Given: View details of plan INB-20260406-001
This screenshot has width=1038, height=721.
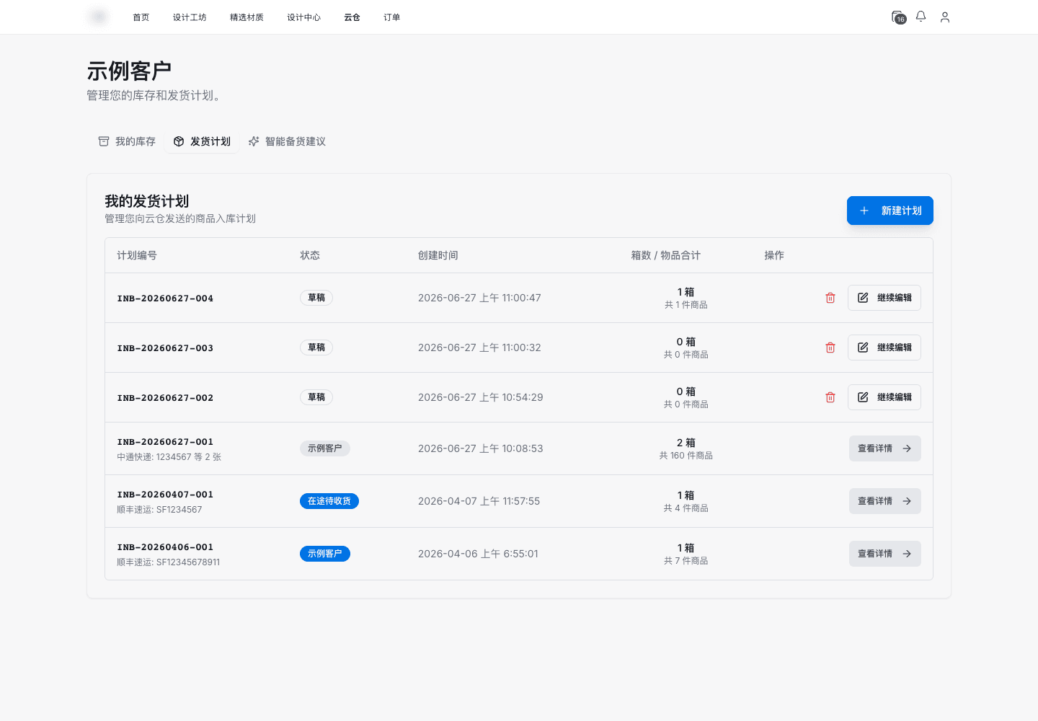Looking at the screenshot, I should point(885,554).
